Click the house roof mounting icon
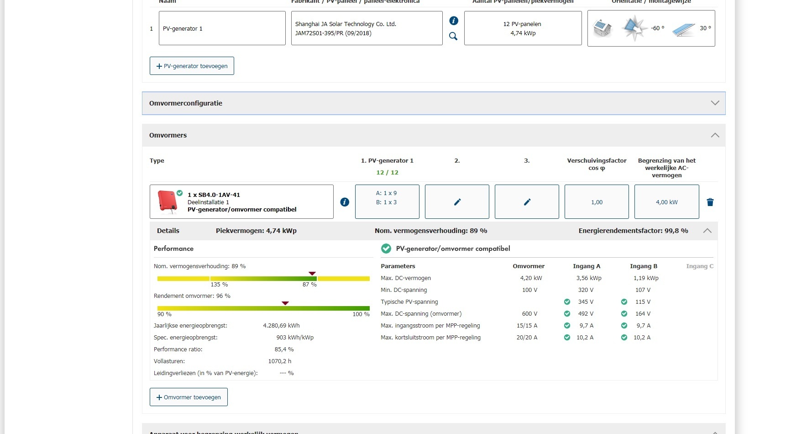 tap(603, 28)
